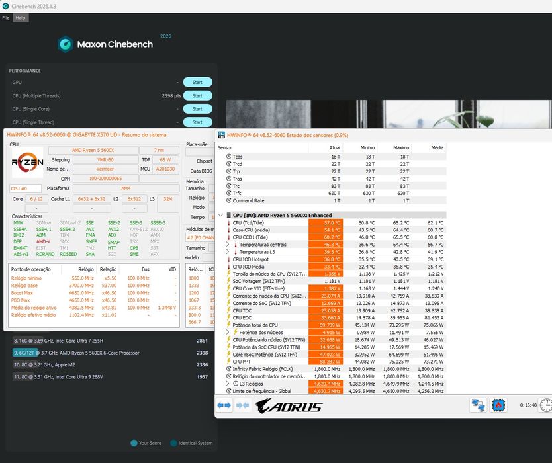
Task: Open the #2 [P0 CHAN memory module dropdown
Action: tap(200, 238)
